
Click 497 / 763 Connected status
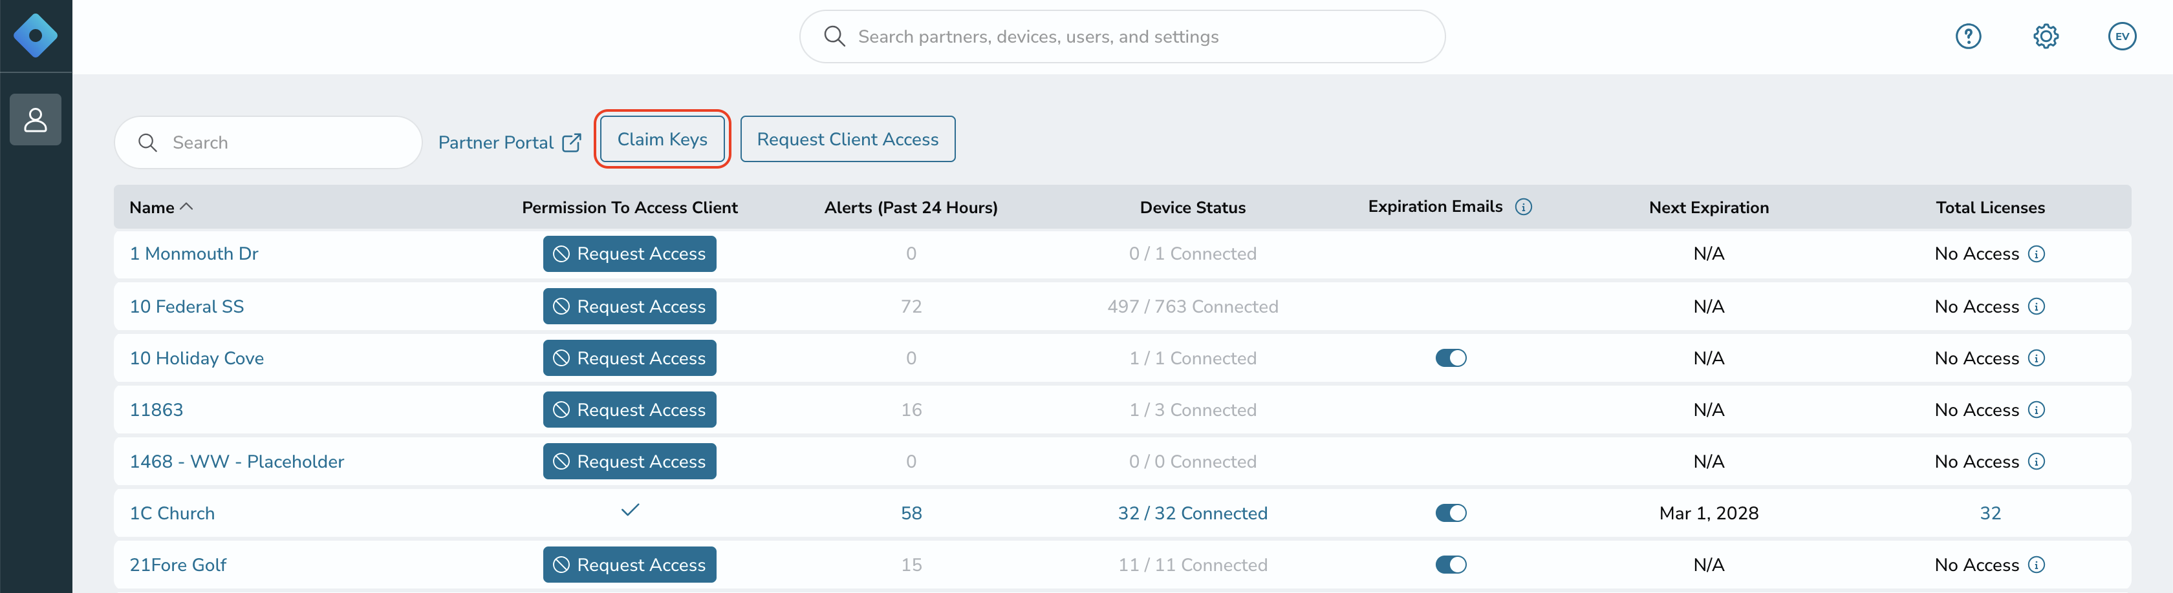(1193, 307)
